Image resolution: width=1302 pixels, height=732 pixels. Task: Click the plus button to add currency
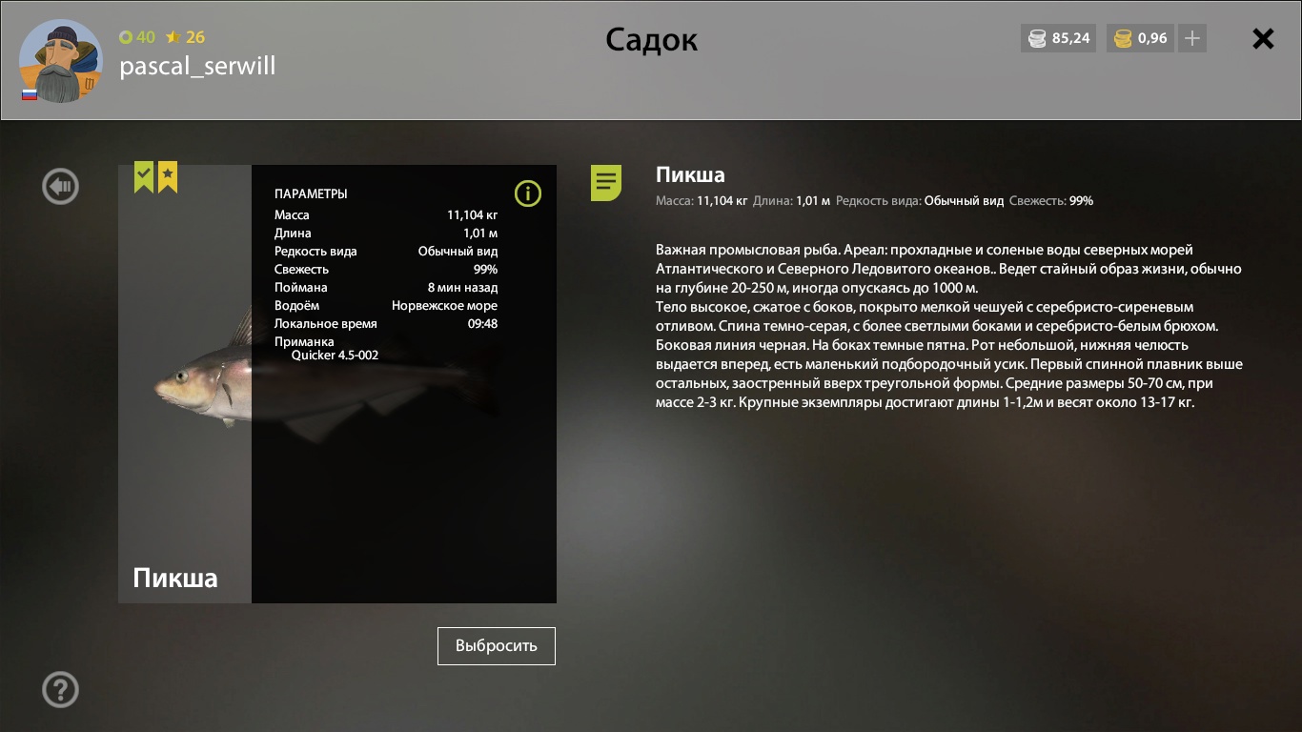point(1192,39)
